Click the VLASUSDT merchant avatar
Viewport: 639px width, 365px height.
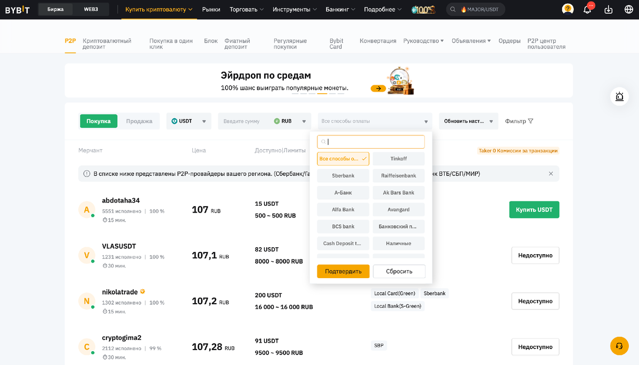(x=87, y=256)
